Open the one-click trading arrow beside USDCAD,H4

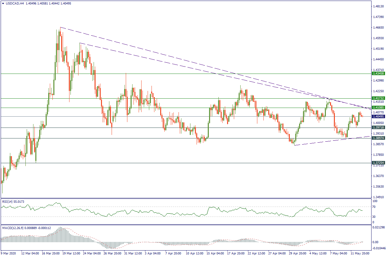point(3,4)
